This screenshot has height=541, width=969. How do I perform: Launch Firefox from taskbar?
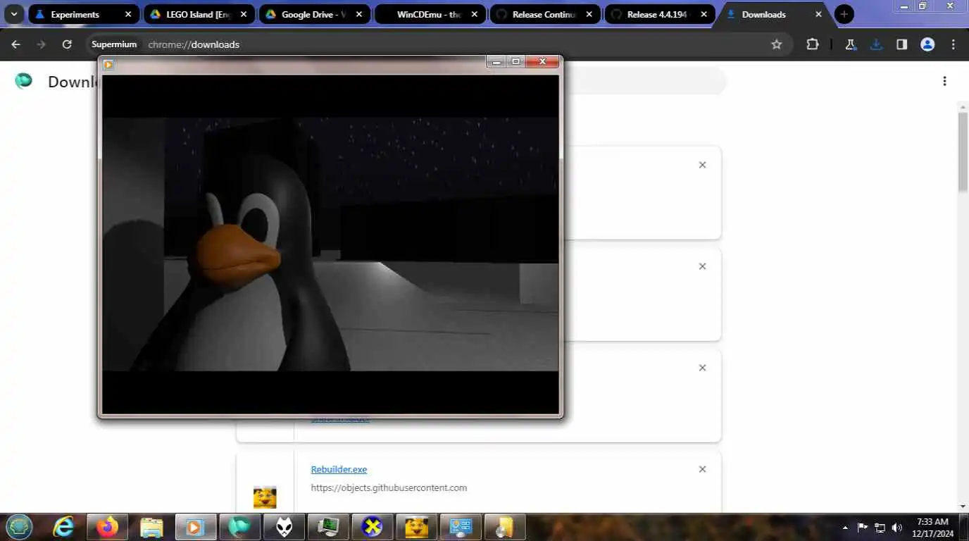(x=108, y=527)
